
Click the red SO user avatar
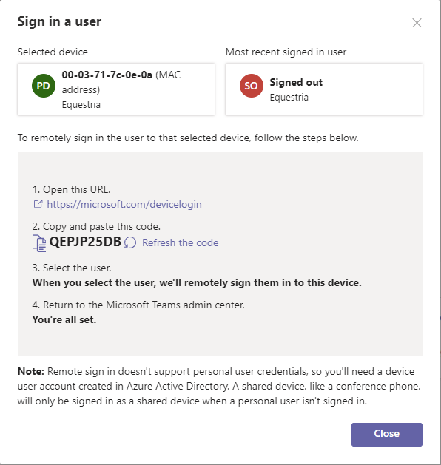click(252, 86)
